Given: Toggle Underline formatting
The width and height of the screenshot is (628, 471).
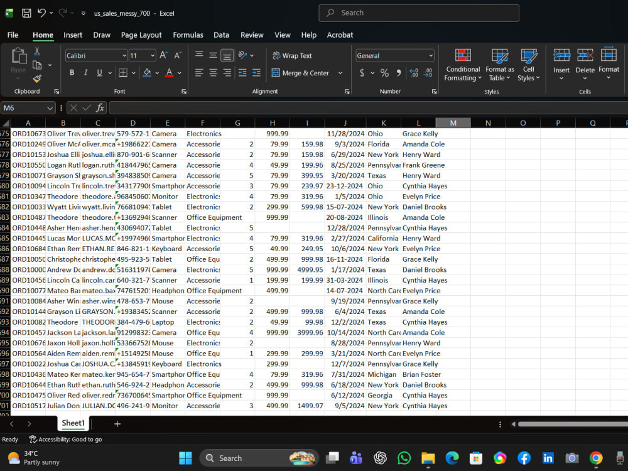Looking at the screenshot, I should [99, 73].
